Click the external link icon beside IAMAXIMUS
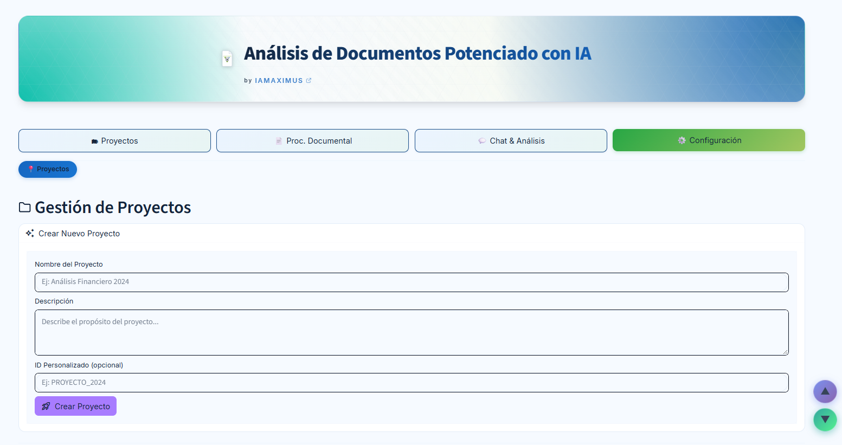The height and width of the screenshot is (445, 842). pos(308,81)
